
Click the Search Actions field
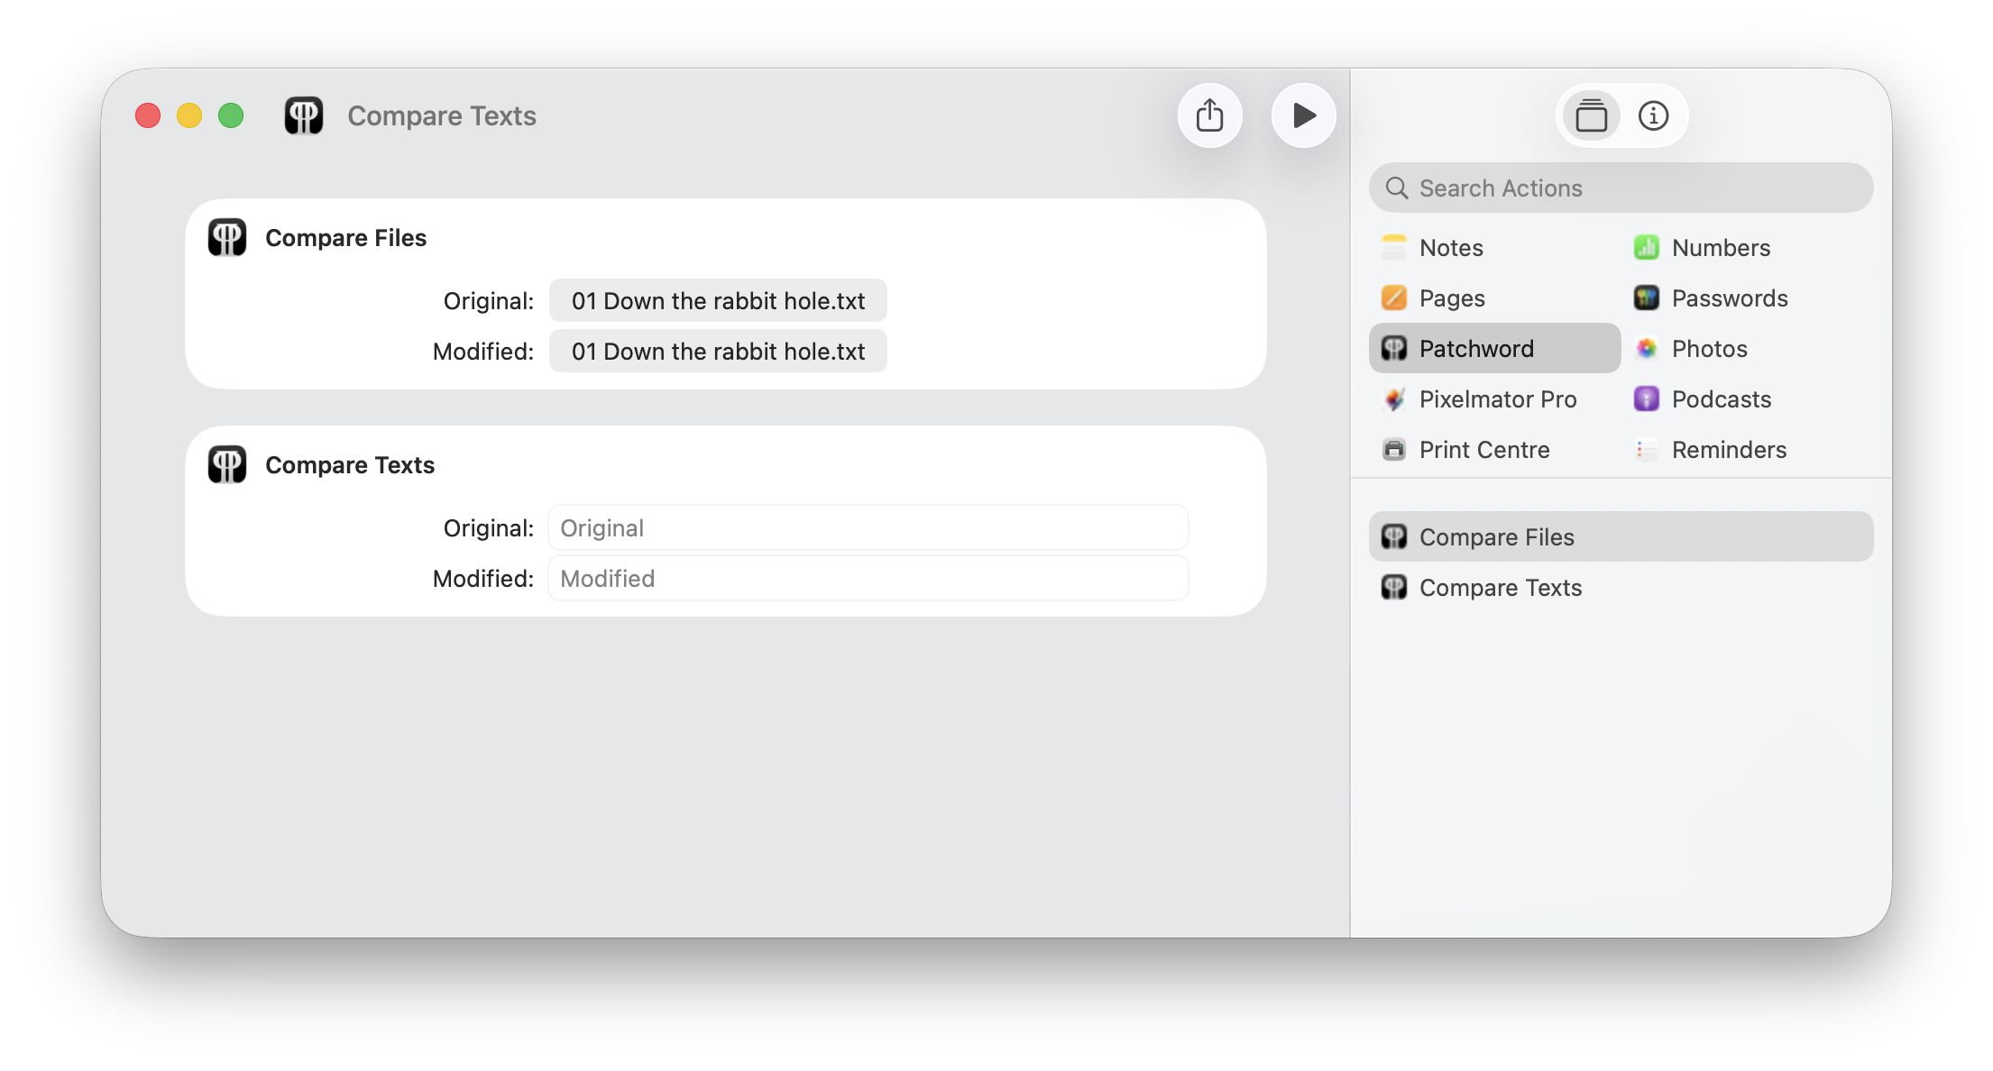click(x=1621, y=188)
